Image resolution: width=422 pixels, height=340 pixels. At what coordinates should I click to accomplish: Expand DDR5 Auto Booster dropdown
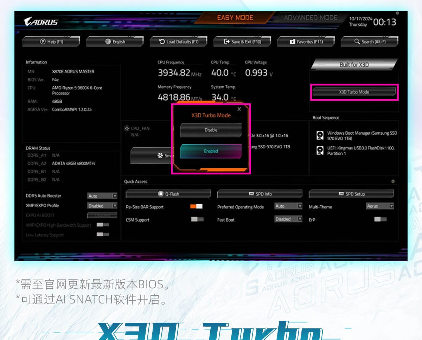coord(102,196)
